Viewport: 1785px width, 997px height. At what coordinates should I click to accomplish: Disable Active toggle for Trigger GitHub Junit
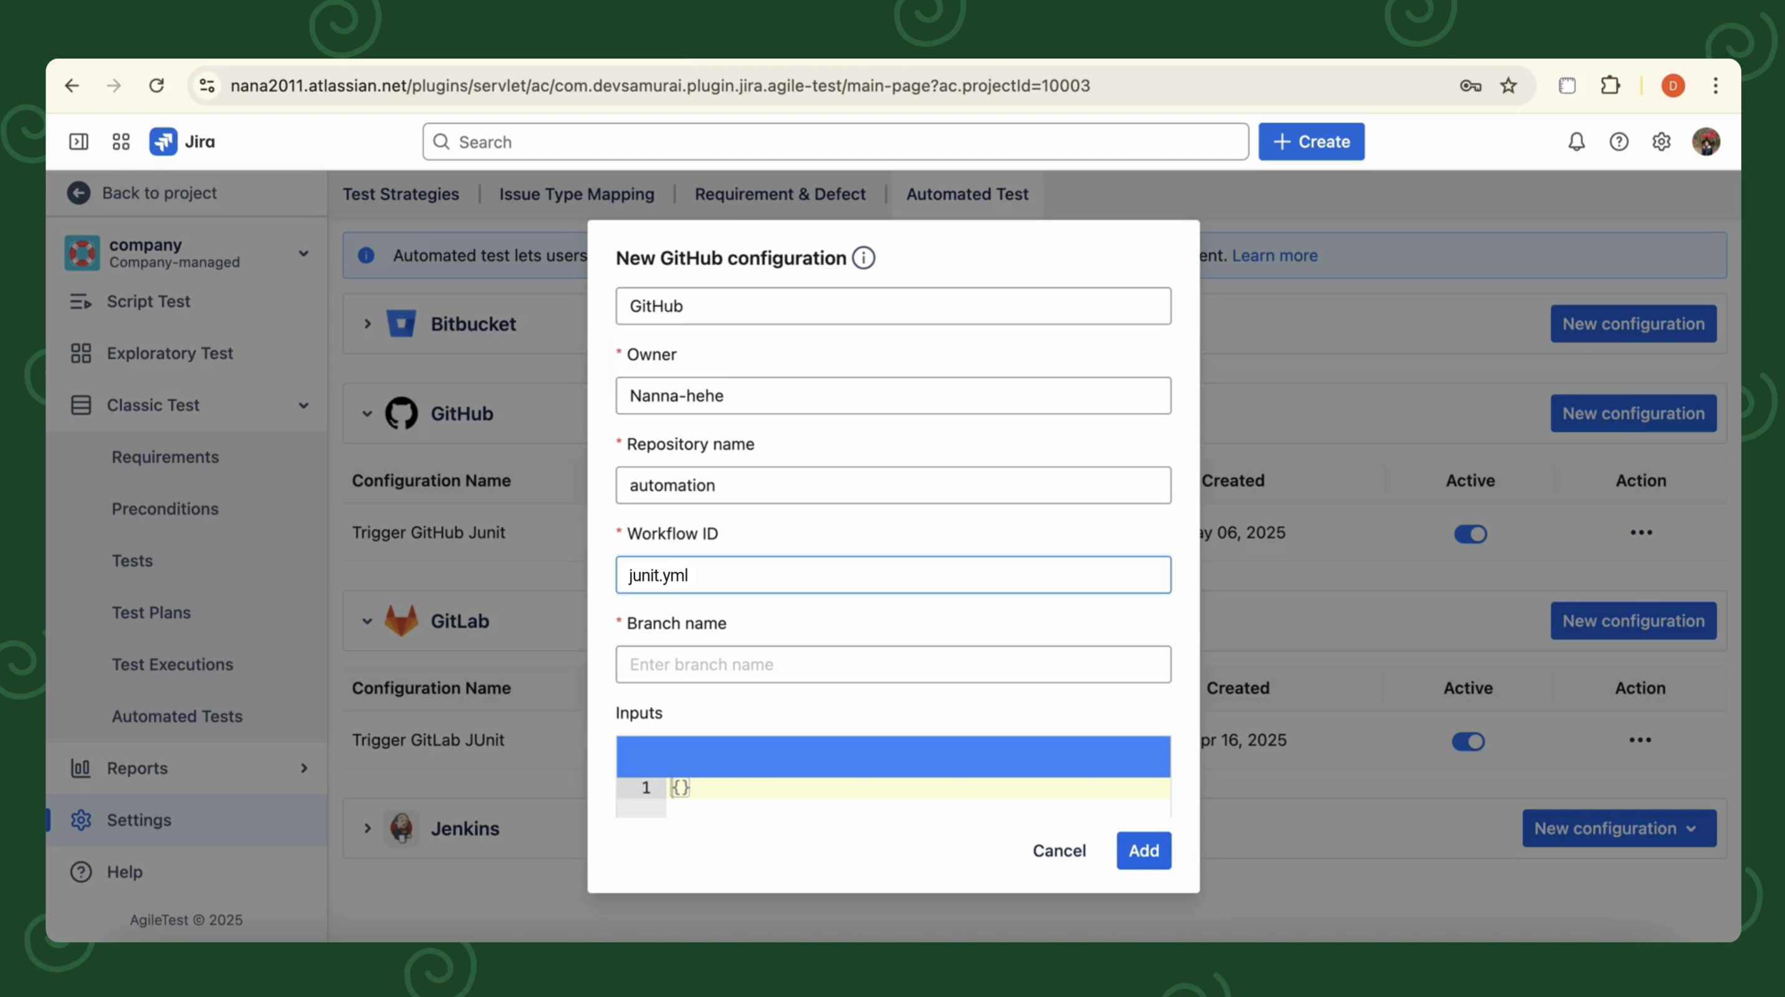coord(1470,533)
